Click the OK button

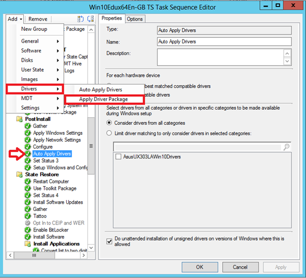pos(200,267)
